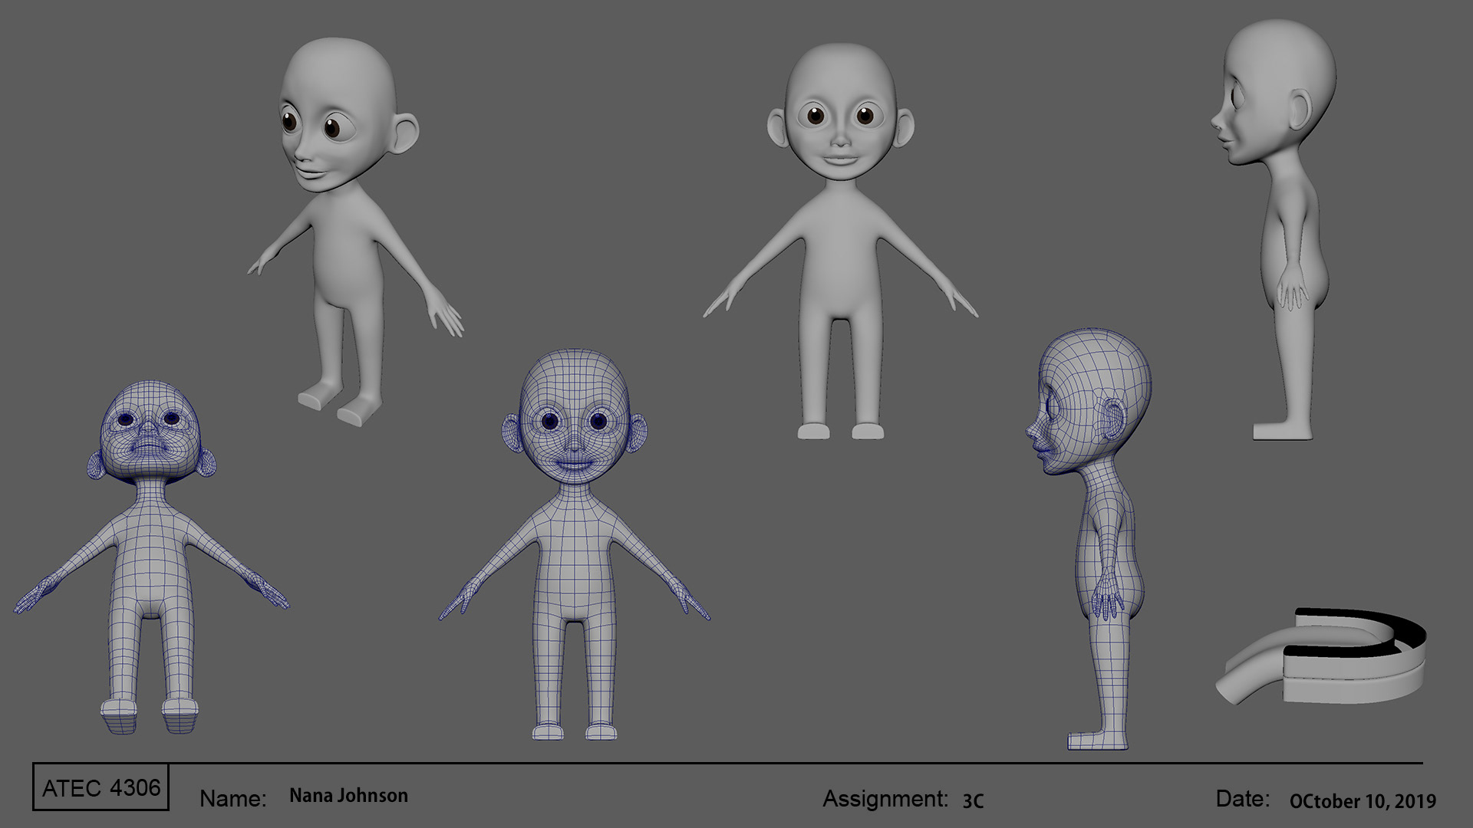Click the shaded side profile character render
Screen dimensions: 1473x828
[x=1275, y=229]
